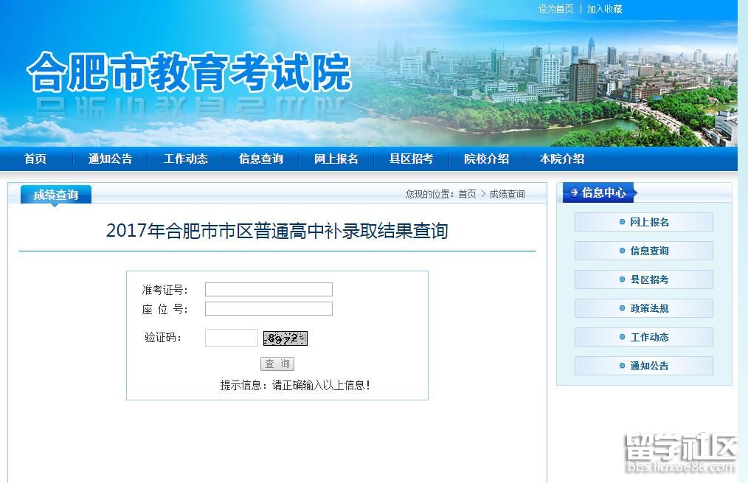Screen dimensions: 748x483
Task: Select 工作动态 in the navigation bar
Action: click(186, 159)
